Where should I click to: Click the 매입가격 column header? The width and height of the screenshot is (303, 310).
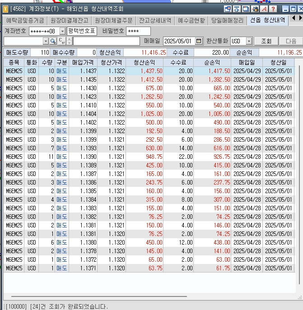[83, 62]
